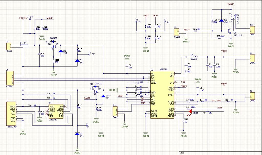Select the VCC12V power port label
262x155 pixels.
point(23,18)
